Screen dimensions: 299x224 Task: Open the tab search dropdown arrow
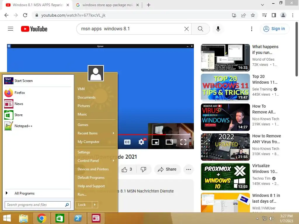(x=263, y=5)
